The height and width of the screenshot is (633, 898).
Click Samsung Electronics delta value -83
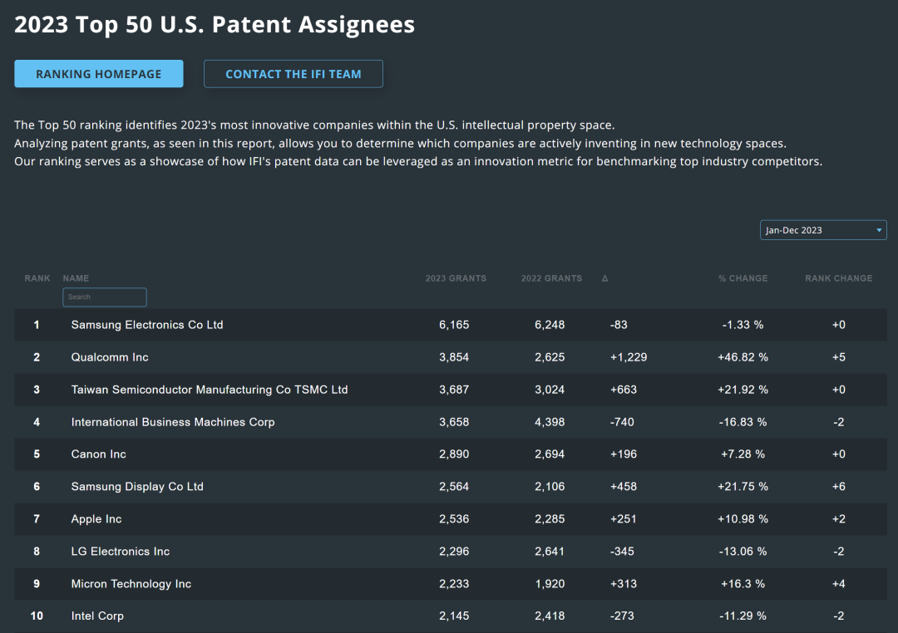pyautogui.click(x=619, y=325)
